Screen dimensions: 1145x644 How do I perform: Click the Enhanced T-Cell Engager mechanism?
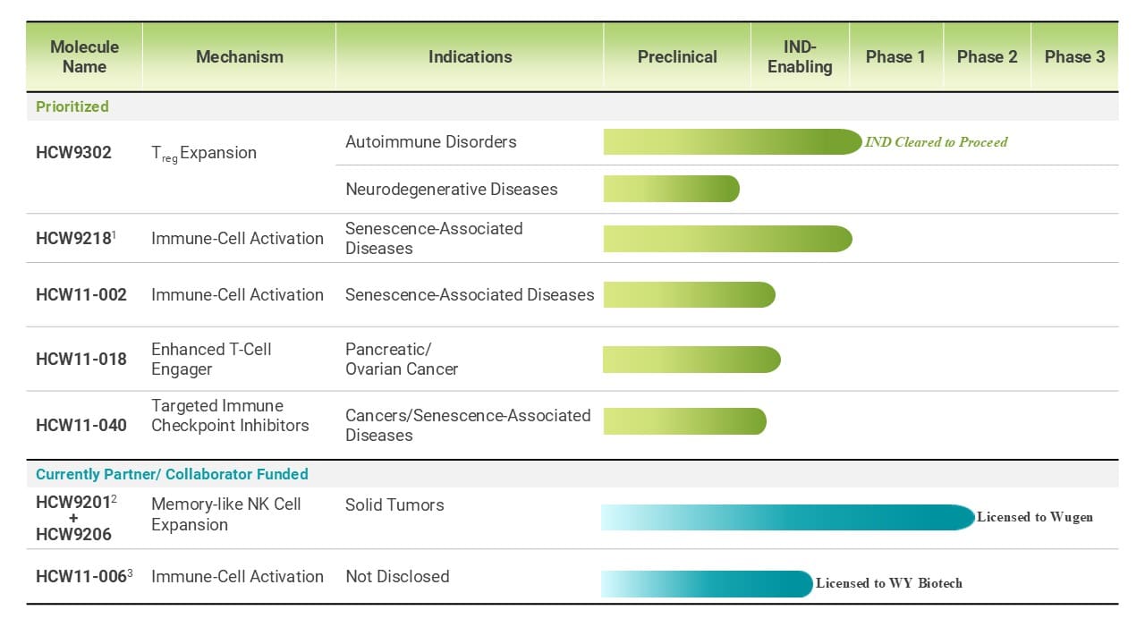[x=211, y=359]
